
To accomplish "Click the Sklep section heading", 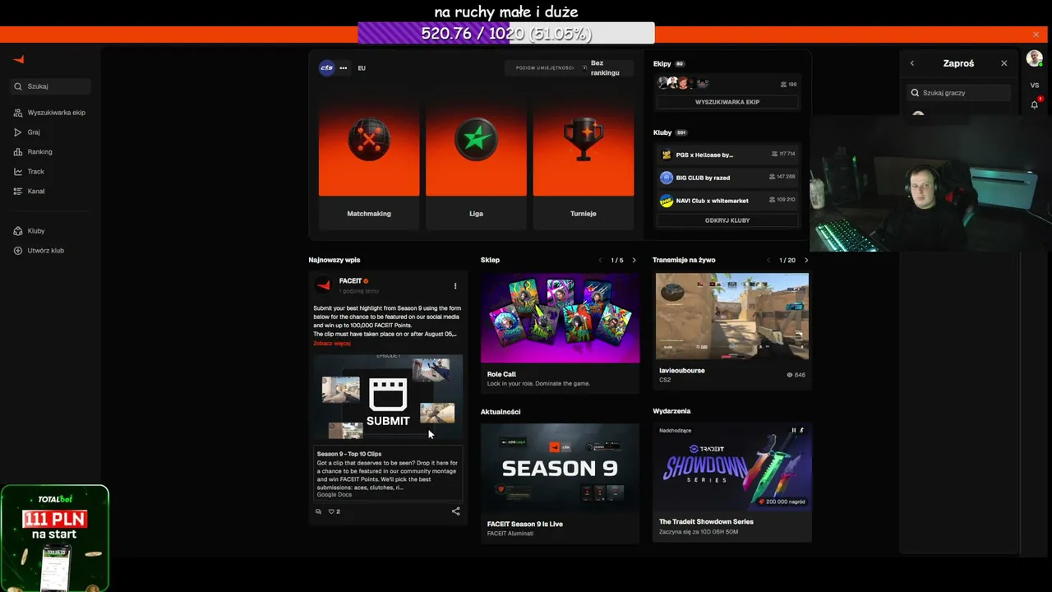I will (x=490, y=261).
